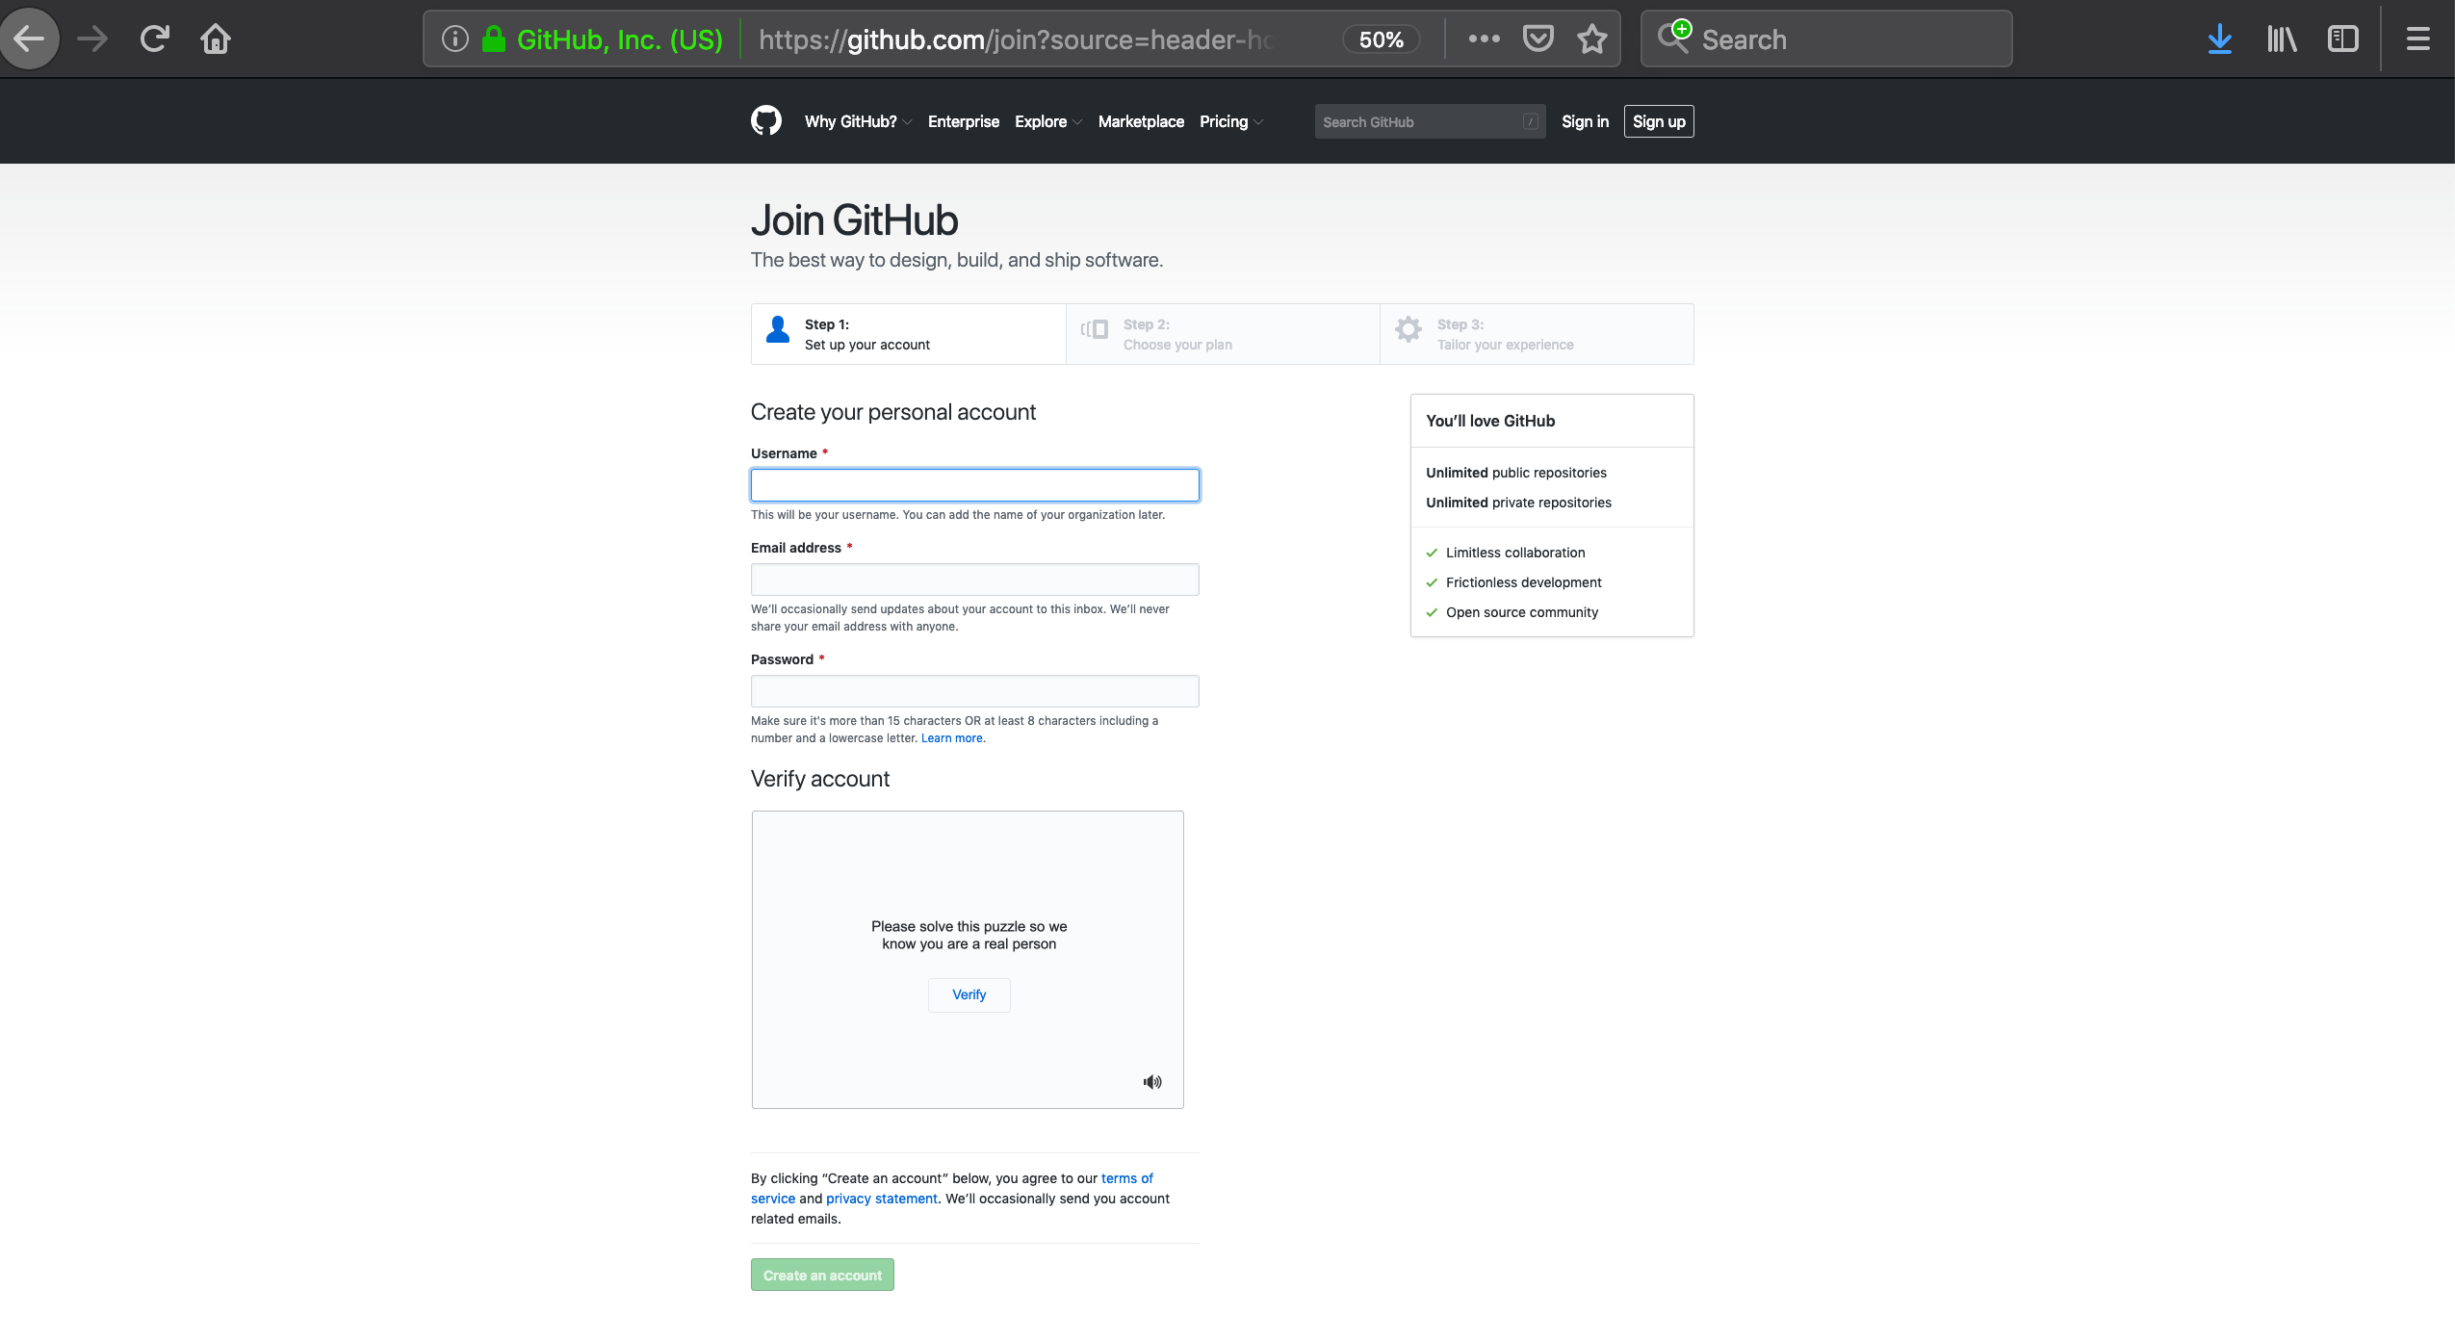This screenshot has width=2455, height=1341.
Task: Click into the Password input field
Action: click(975, 690)
